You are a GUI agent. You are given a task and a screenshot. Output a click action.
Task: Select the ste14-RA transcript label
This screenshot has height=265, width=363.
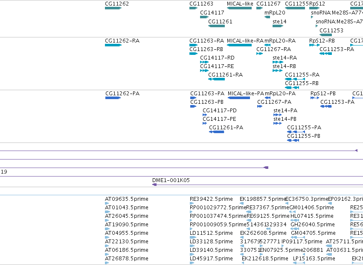coord(285,58)
